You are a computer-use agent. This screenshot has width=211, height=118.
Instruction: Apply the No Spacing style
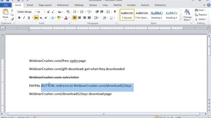pos(142,15)
